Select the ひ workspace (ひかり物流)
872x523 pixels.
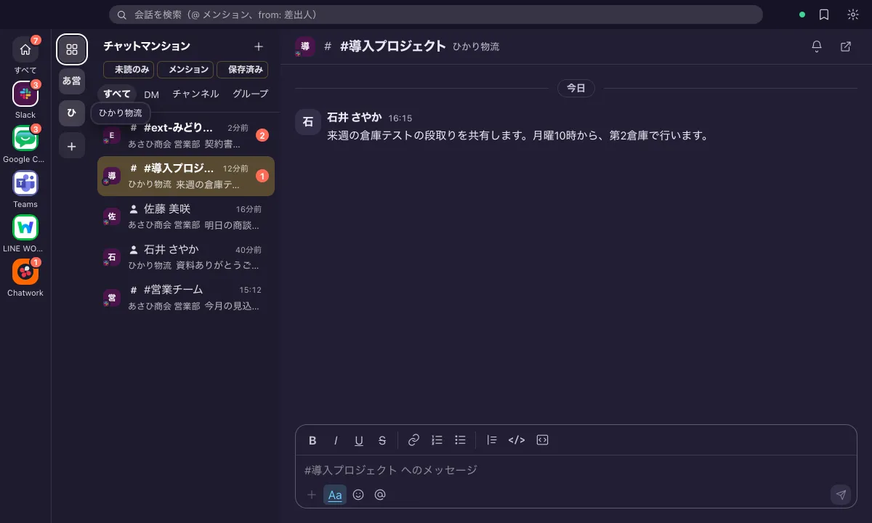(72, 113)
